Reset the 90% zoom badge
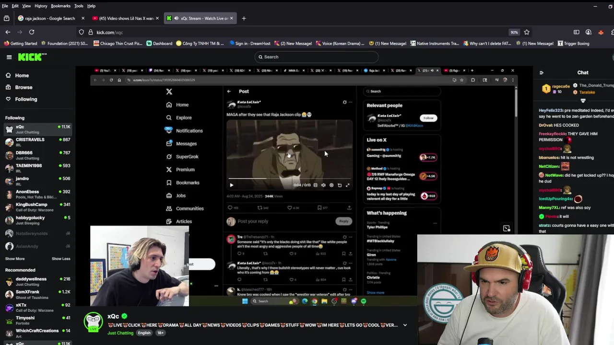The height and width of the screenshot is (345, 614). coord(514,32)
